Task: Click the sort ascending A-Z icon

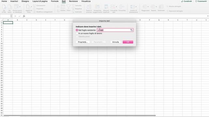Action: click(58, 6)
